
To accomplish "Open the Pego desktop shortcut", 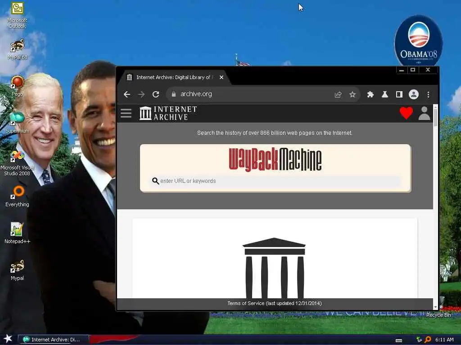I will (17, 86).
